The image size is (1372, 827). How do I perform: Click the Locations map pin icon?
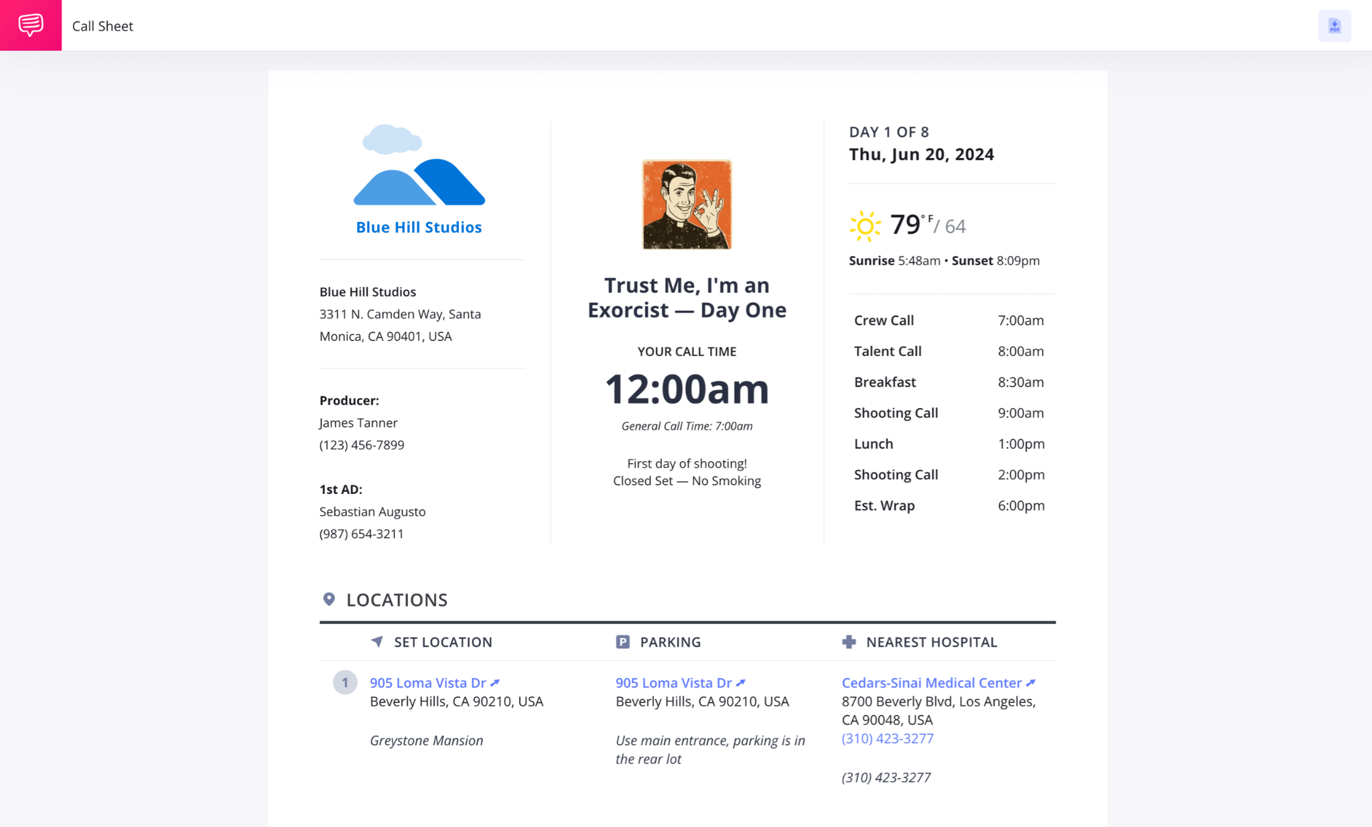click(329, 599)
